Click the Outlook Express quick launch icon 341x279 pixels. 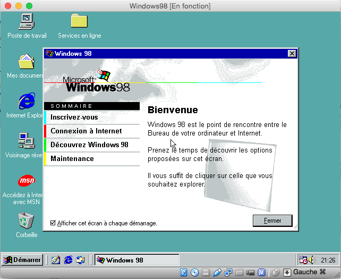pyautogui.click(x=80, y=260)
